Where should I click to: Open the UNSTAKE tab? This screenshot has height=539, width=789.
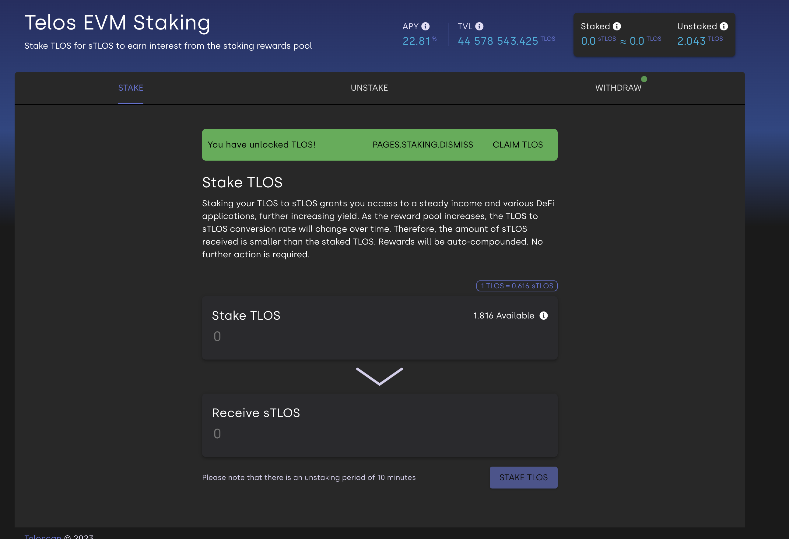(369, 88)
